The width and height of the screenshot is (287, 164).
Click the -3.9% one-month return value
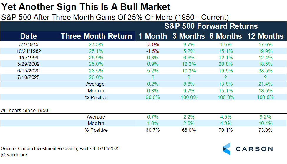click(152, 45)
